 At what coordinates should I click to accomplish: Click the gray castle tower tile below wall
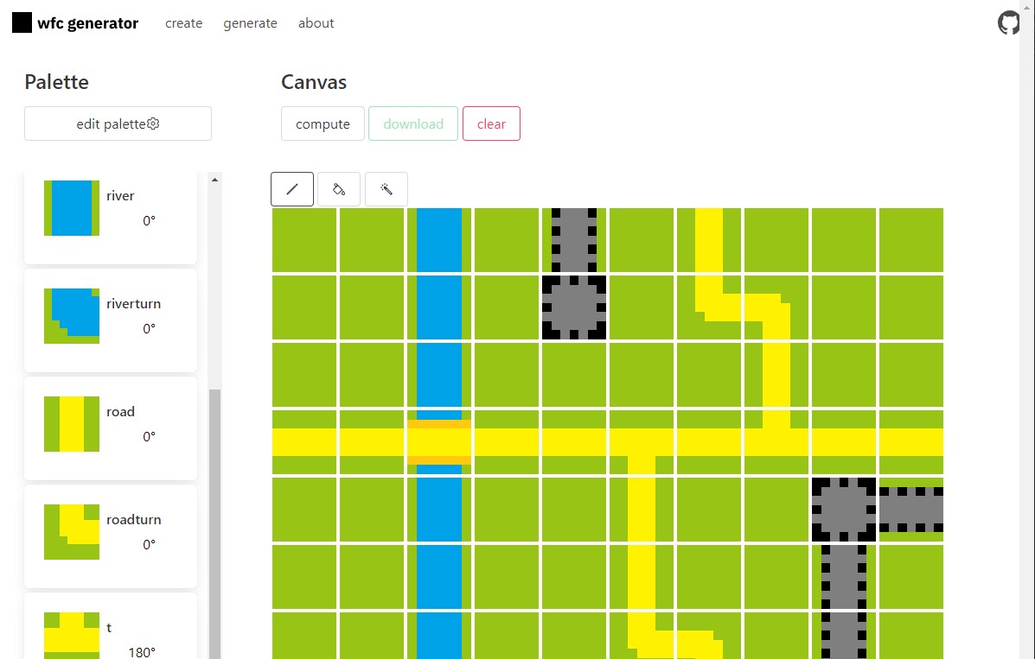(x=573, y=307)
